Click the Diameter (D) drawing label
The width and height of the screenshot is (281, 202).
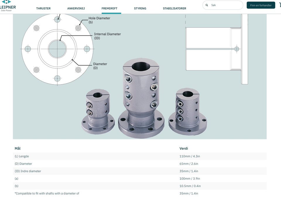tap(100, 66)
